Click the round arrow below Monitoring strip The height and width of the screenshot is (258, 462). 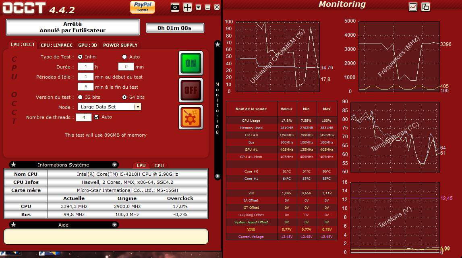(218, 176)
